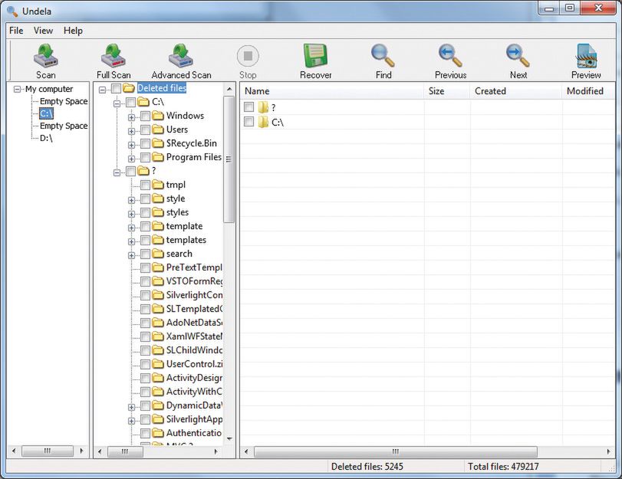Tick the $Recycle.Bin folder checkbox
Screen dimensions: 622x479
(x=146, y=144)
